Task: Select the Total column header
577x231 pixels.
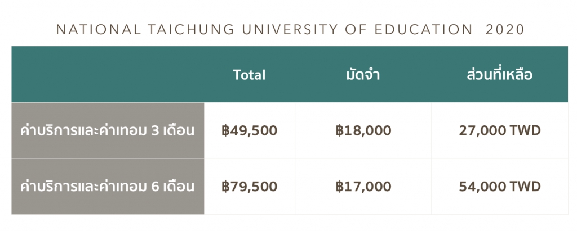Action: click(249, 75)
